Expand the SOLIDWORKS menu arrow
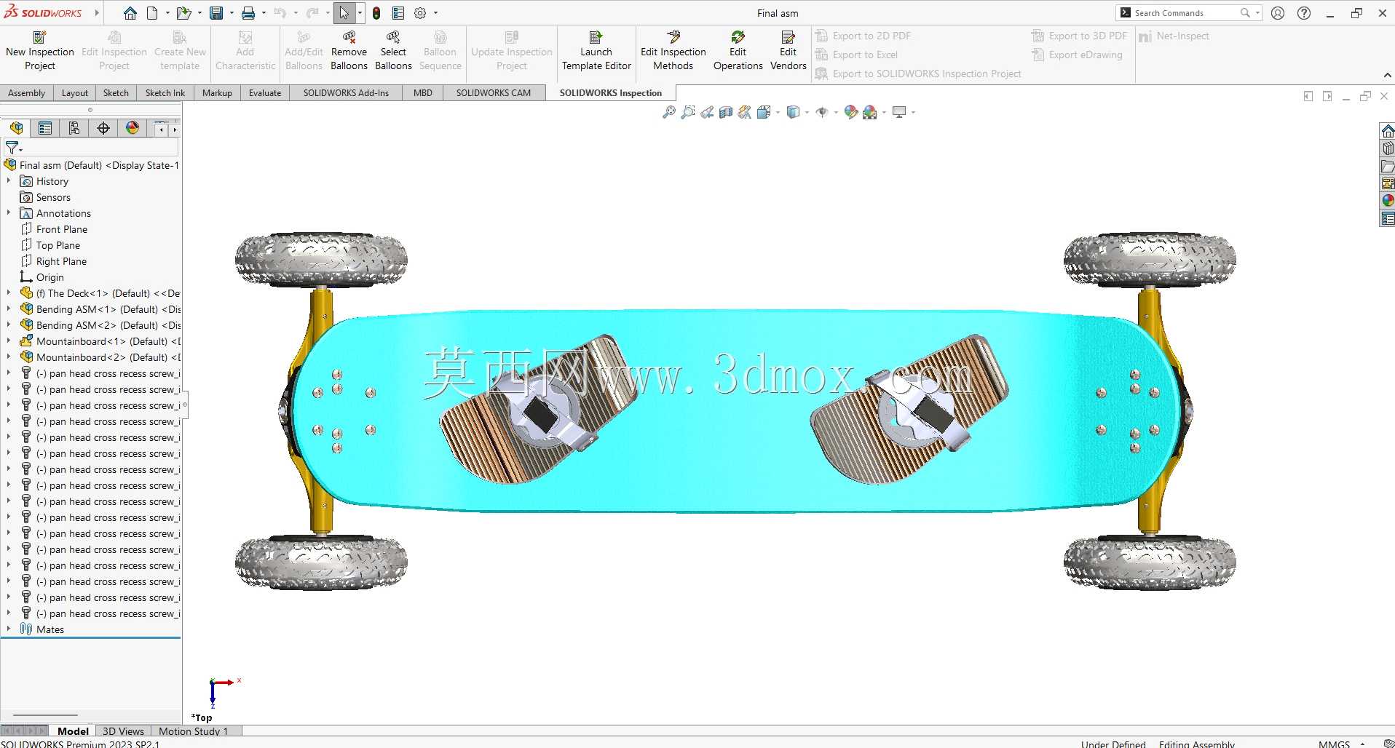Image resolution: width=1395 pixels, height=748 pixels. click(x=97, y=13)
